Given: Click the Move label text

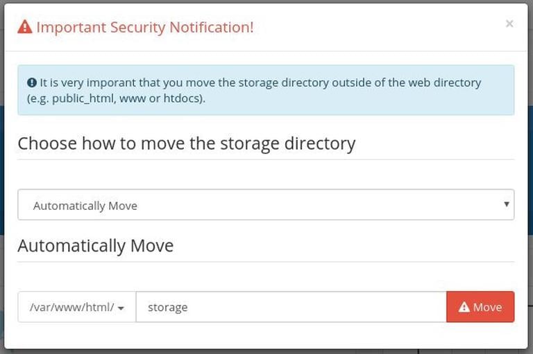Looking at the screenshot, I should 487,307.
